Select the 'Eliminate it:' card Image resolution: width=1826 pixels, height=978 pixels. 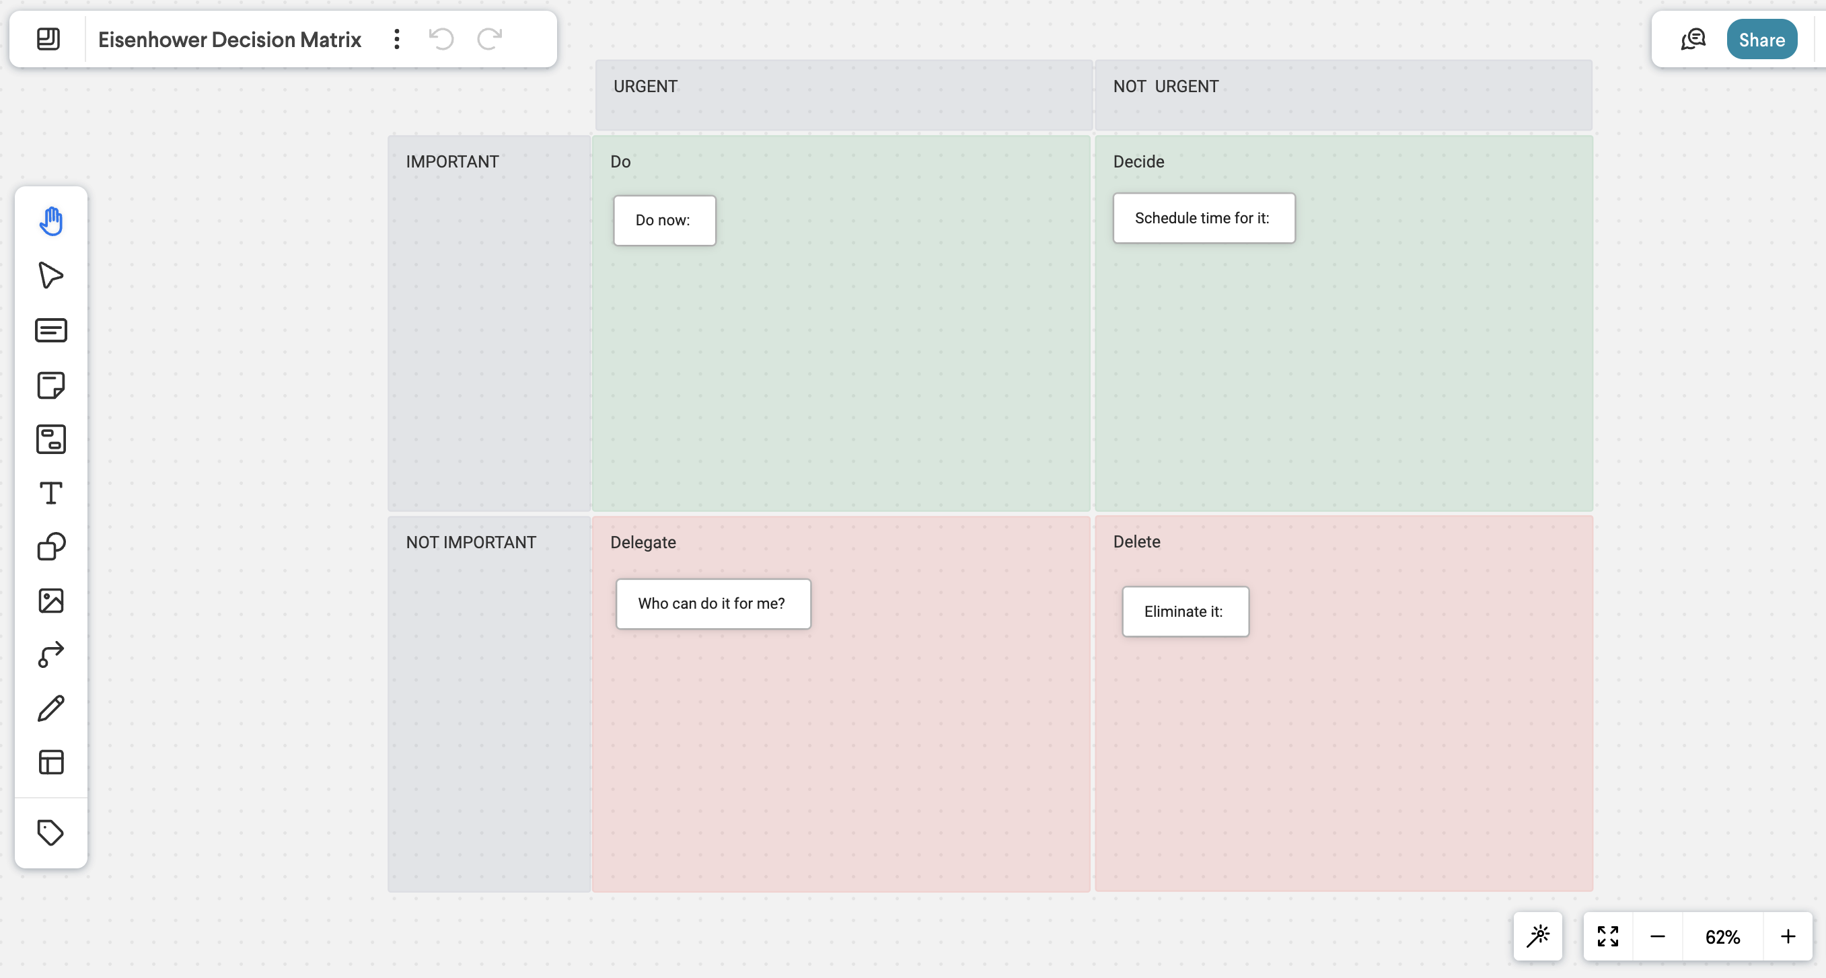pyautogui.click(x=1186, y=611)
